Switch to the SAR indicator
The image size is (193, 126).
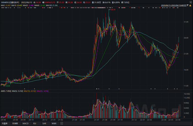[44, 124]
